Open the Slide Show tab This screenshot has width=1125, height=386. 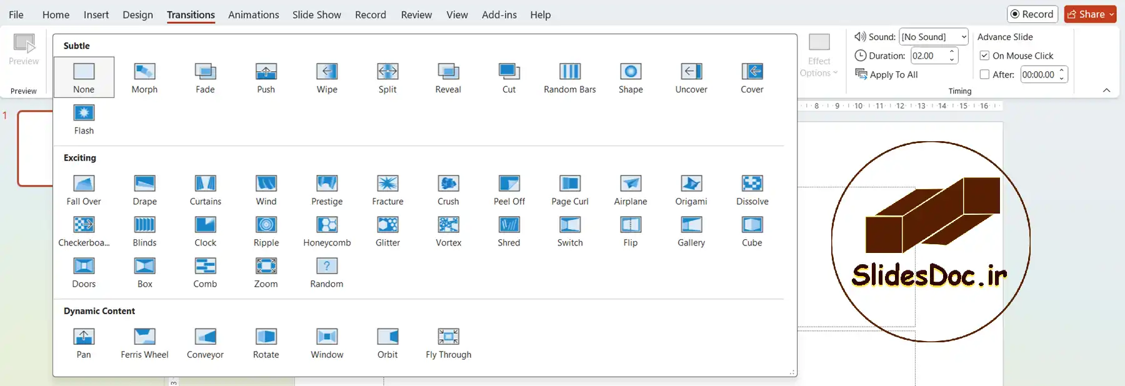(x=316, y=14)
